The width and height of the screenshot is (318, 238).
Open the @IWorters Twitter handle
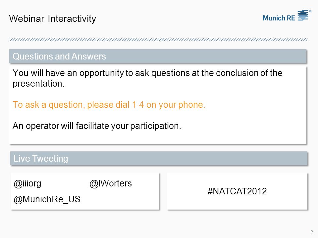point(111,183)
